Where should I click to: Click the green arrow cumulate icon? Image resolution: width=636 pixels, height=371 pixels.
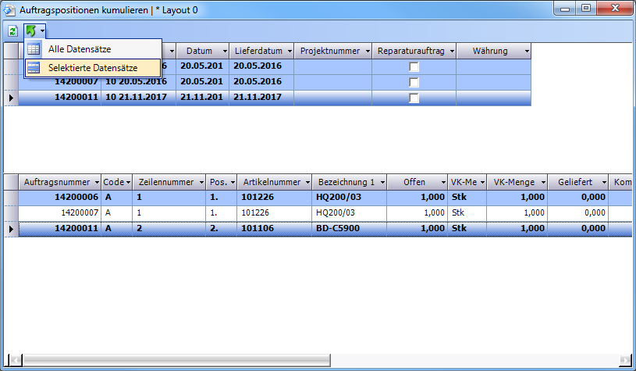(x=30, y=31)
